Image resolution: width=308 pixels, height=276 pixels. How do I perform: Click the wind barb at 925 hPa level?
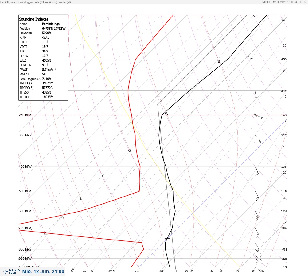click(x=258, y=262)
